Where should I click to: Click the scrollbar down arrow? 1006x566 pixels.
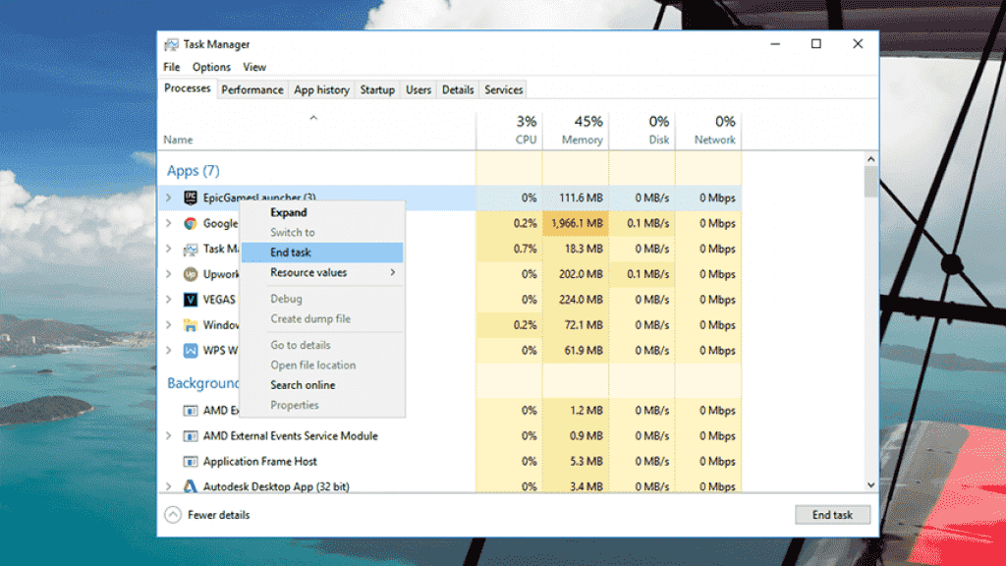point(870,484)
